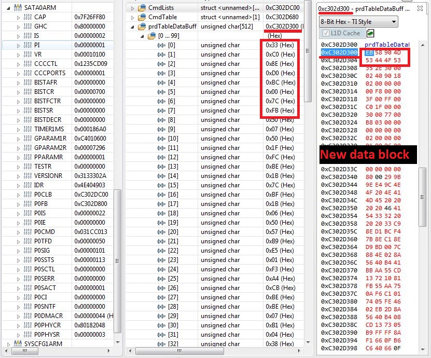The width and height of the screenshot is (431, 358).
Task: Click the P0SSTS register icon
Action: pos(27,260)
